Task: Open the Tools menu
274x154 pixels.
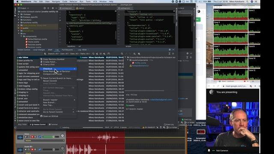Action: (x=88, y=1)
